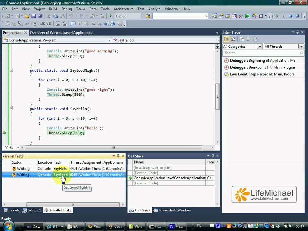Switch to the Locals tab

12,210
